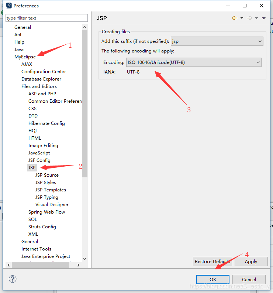Select JSF Config entry
The width and height of the screenshot is (273, 293).
point(39,160)
